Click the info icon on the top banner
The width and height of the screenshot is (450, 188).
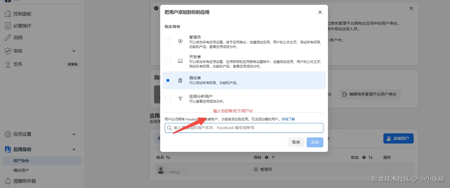point(156,8)
